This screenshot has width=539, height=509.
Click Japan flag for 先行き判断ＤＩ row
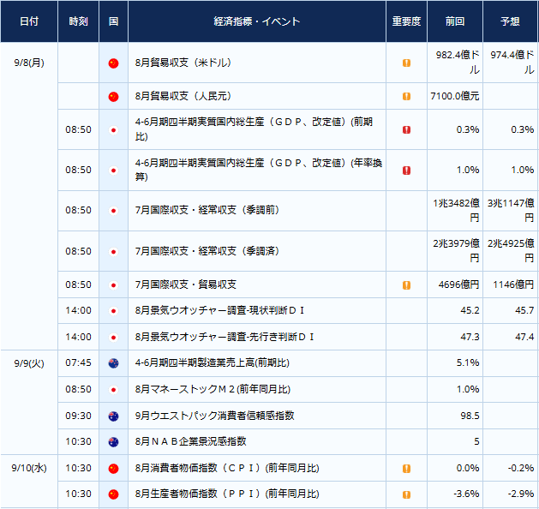113,337
